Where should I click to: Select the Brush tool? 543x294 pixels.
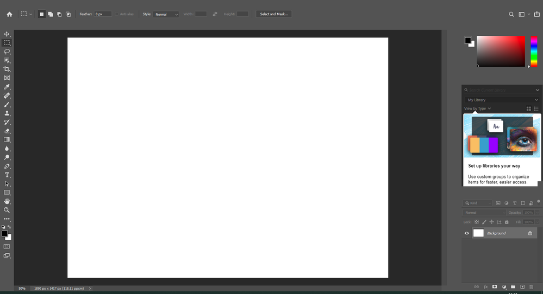pyautogui.click(x=7, y=104)
